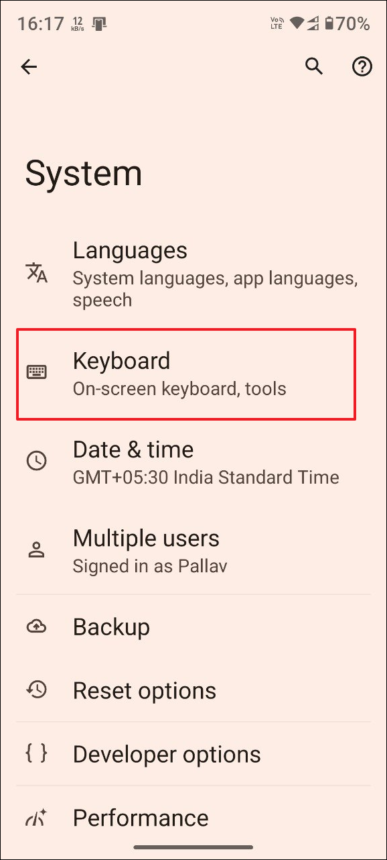The width and height of the screenshot is (387, 860).
Task: Tap the Developer options braces icon
Action: point(37,753)
